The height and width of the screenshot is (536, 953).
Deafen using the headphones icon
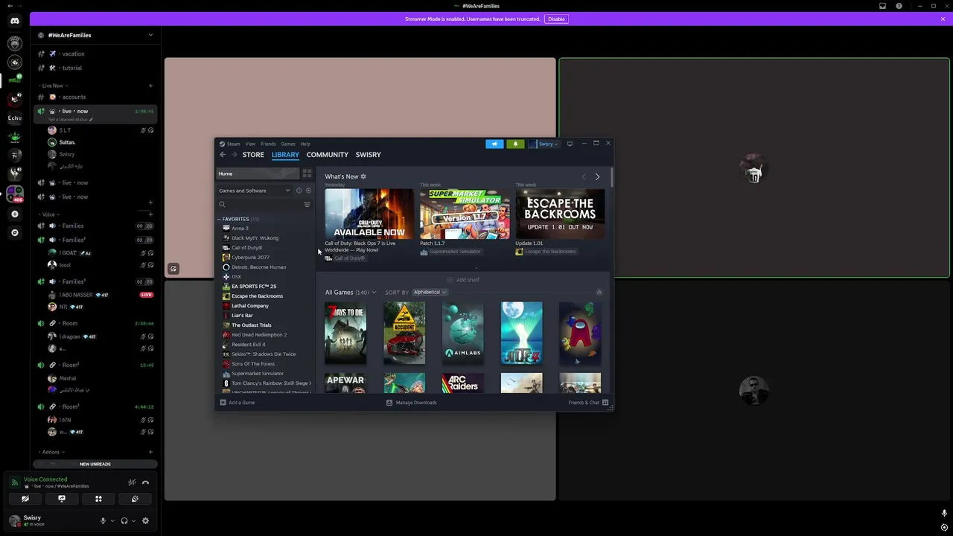[124, 521]
